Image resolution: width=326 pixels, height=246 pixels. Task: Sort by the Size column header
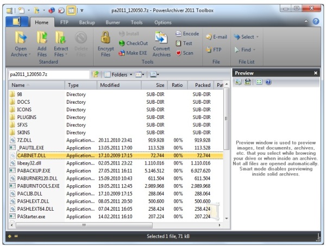tap(154, 85)
